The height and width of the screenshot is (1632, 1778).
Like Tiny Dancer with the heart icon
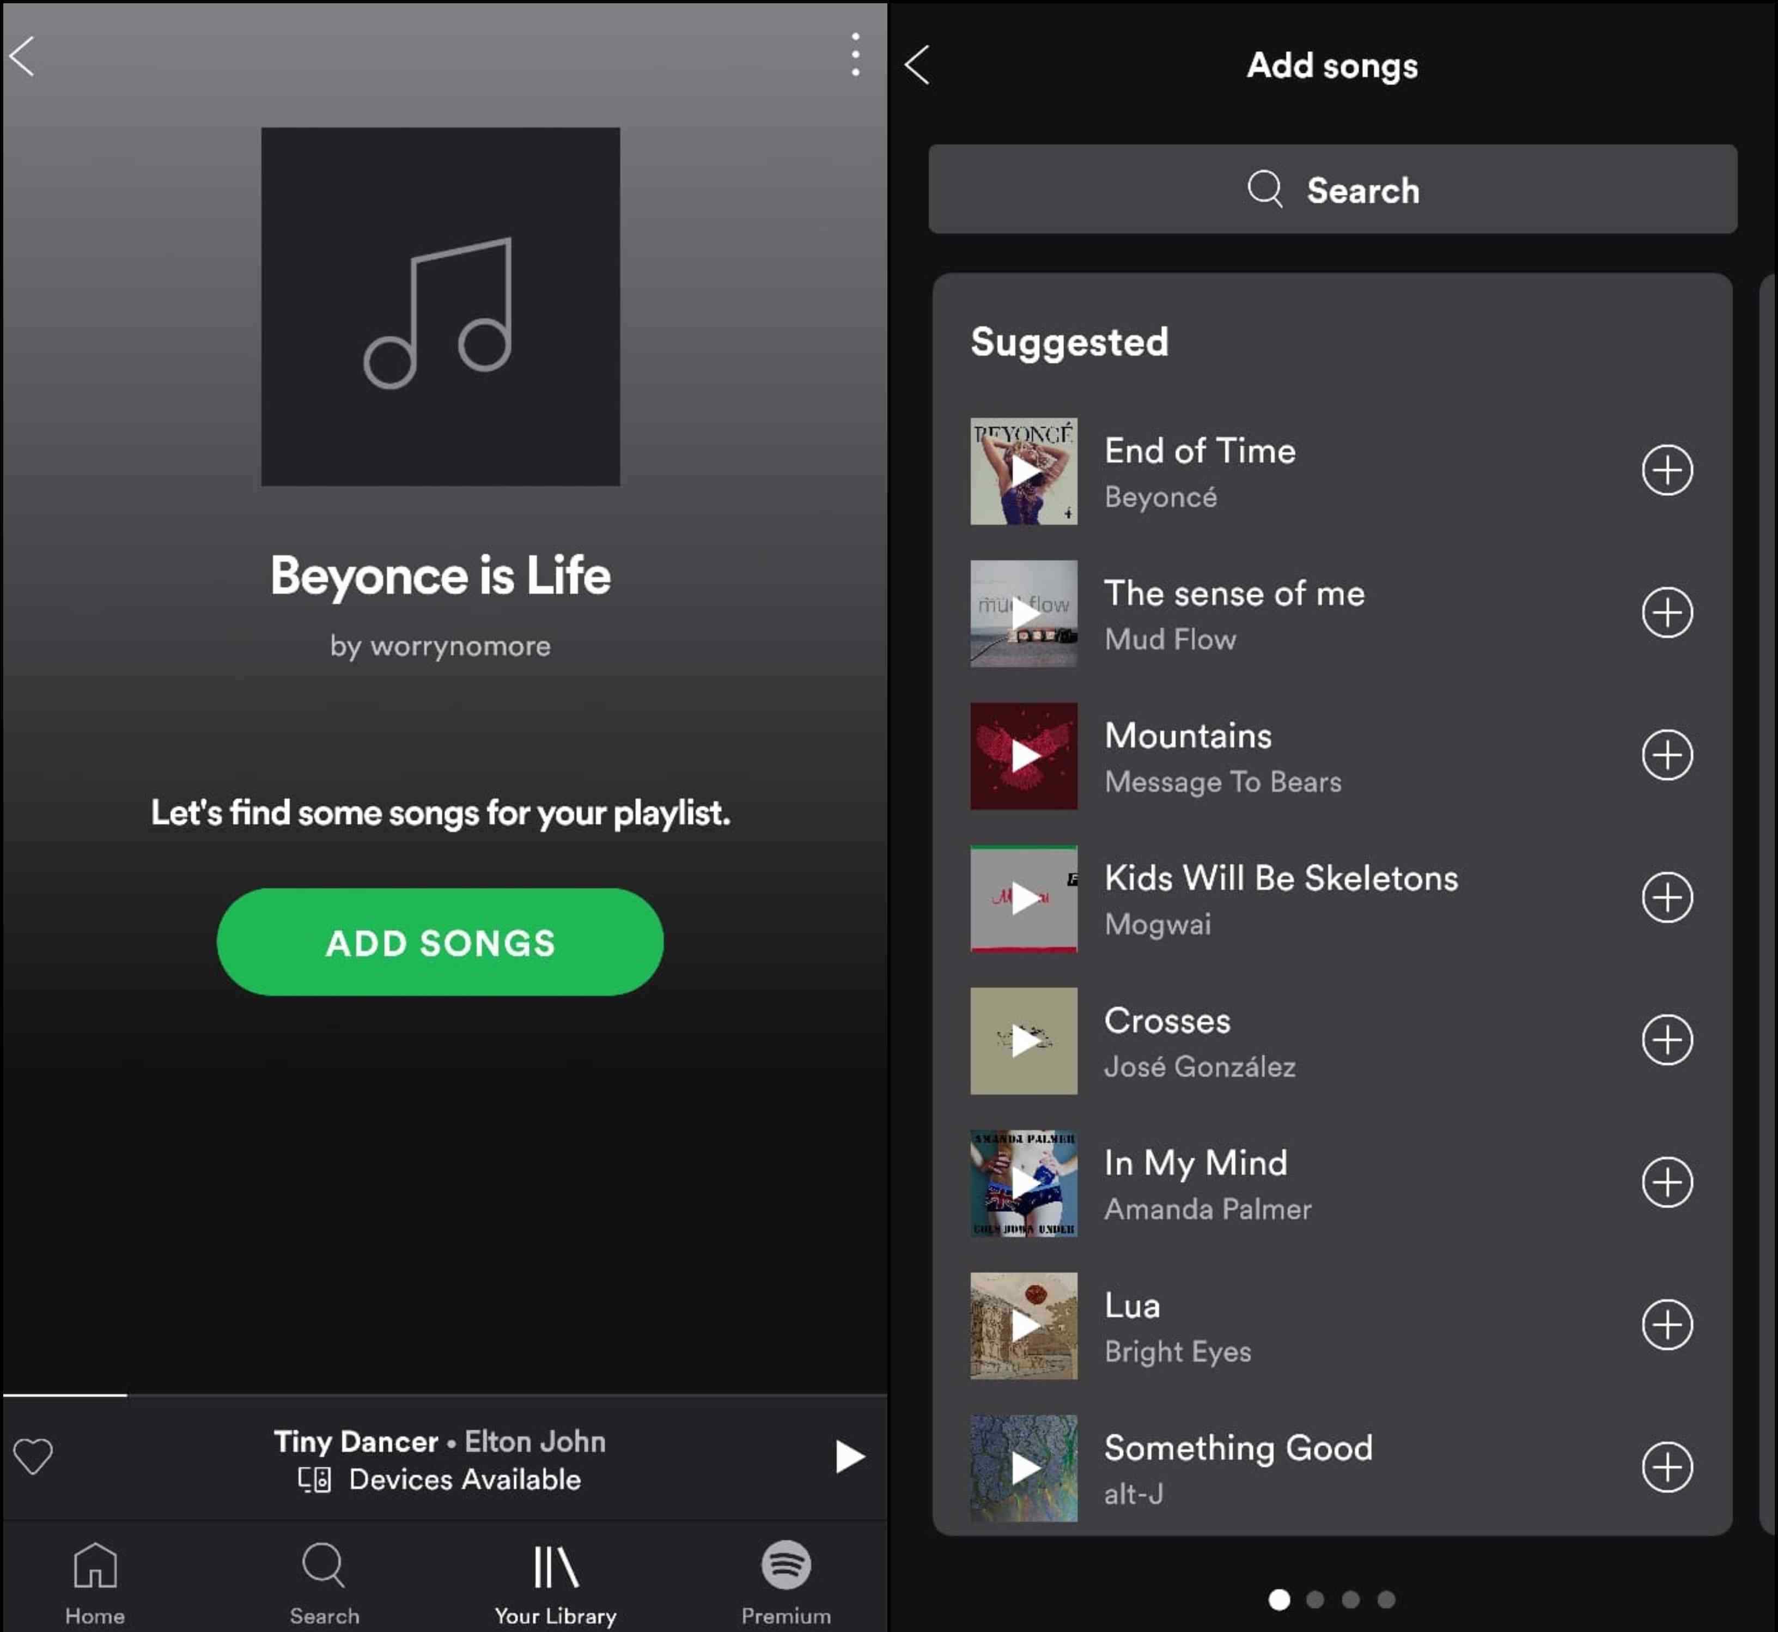point(34,1456)
